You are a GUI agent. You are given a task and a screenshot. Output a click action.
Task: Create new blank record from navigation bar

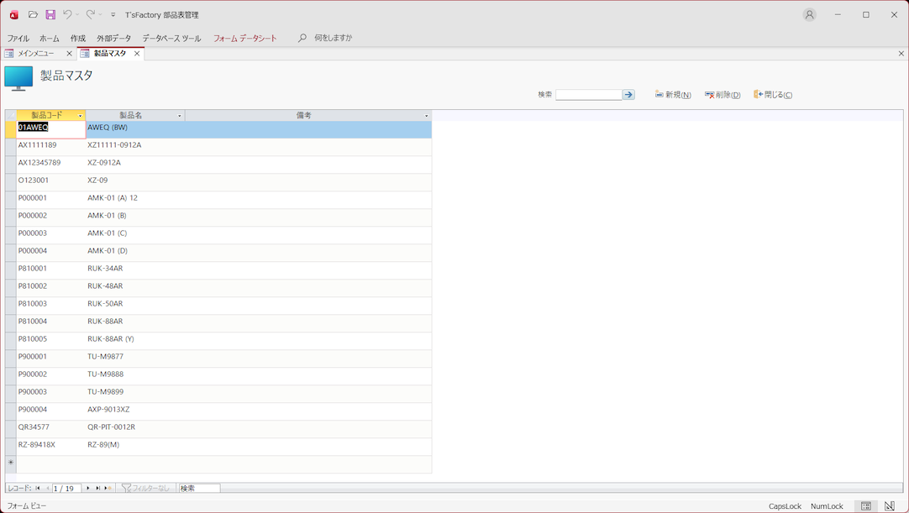(108, 488)
